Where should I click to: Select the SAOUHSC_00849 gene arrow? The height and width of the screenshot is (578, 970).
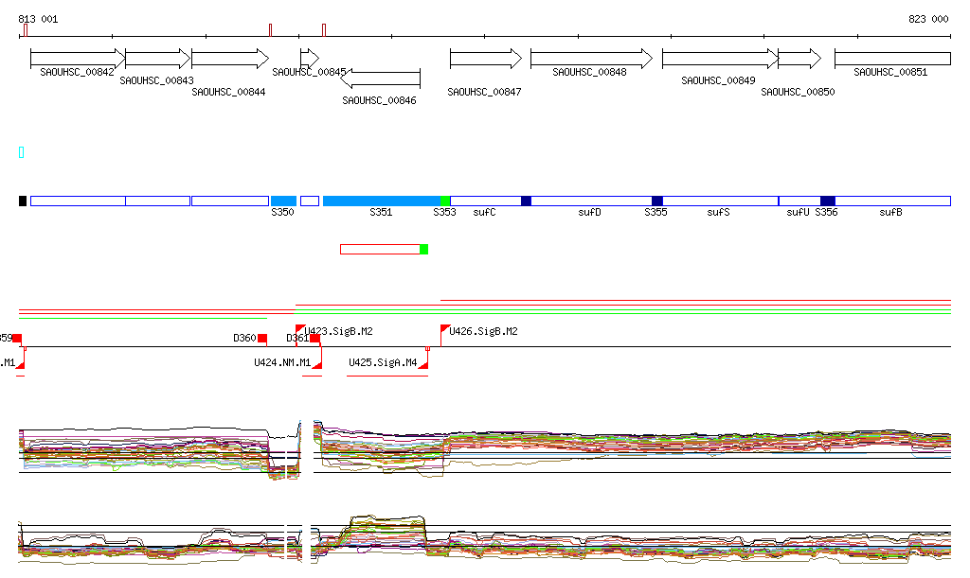point(721,59)
